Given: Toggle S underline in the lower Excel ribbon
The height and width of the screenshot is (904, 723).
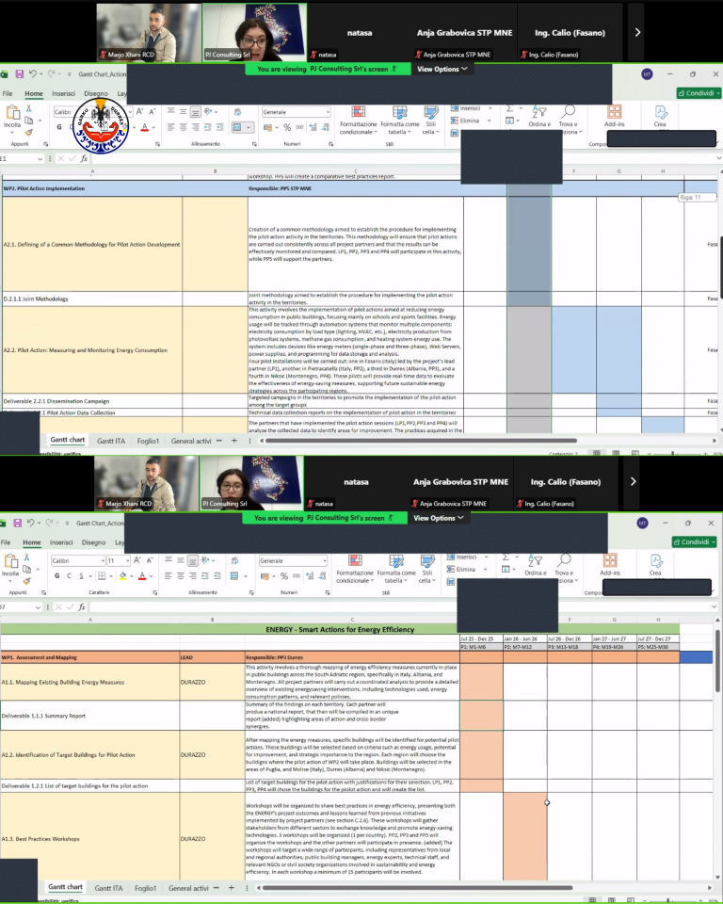Looking at the screenshot, I should (x=81, y=575).
